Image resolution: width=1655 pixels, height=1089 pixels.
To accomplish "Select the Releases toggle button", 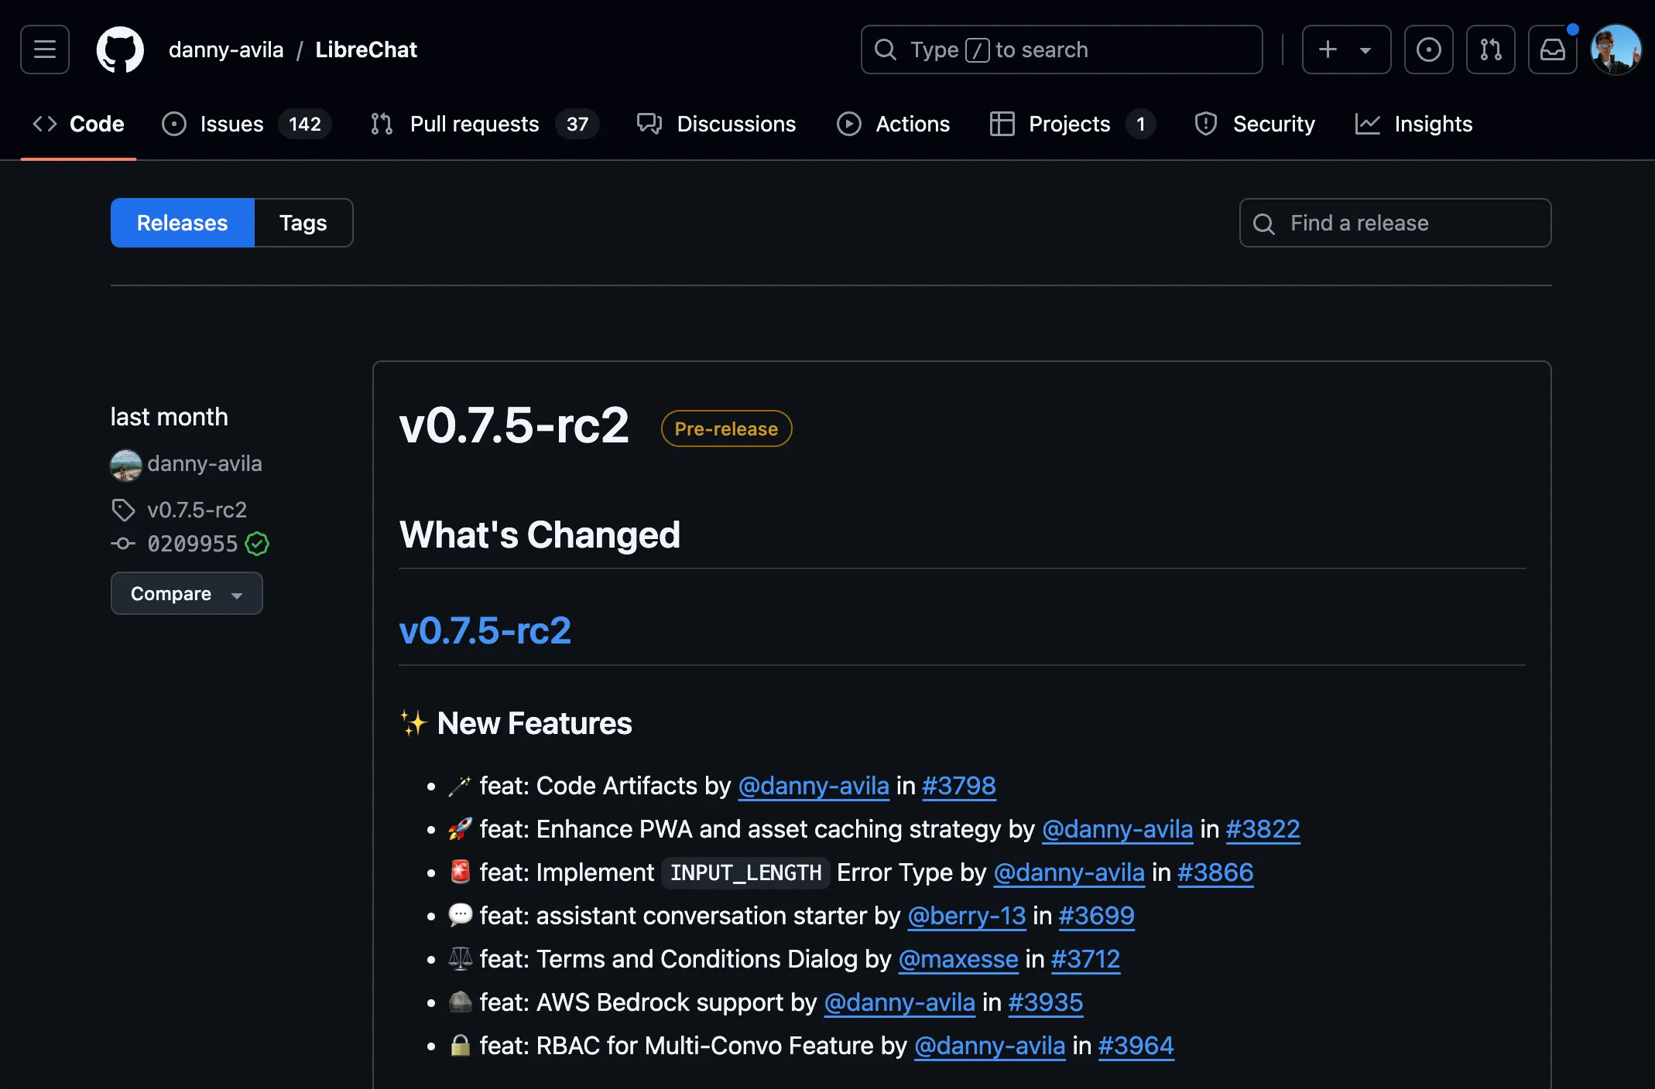I will click(x=182, y=223).
